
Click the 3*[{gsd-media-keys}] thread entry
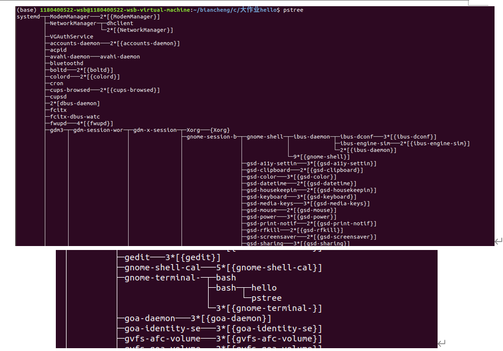tap(337, 204)
